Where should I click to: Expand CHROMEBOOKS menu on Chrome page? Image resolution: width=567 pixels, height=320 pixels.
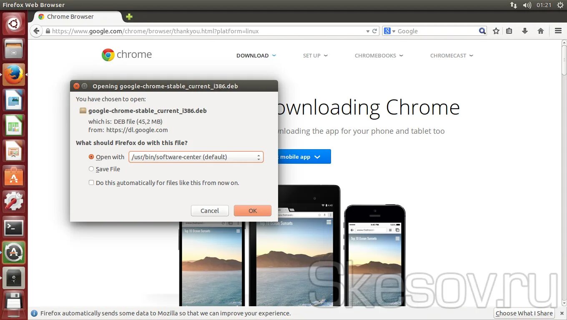click(x=379, y=55)
